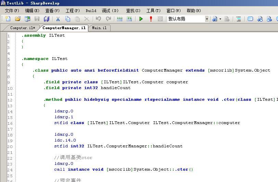This screenshot has width=278, height=182.
Task: Open the Build menu
Action: tap(91, 11)
